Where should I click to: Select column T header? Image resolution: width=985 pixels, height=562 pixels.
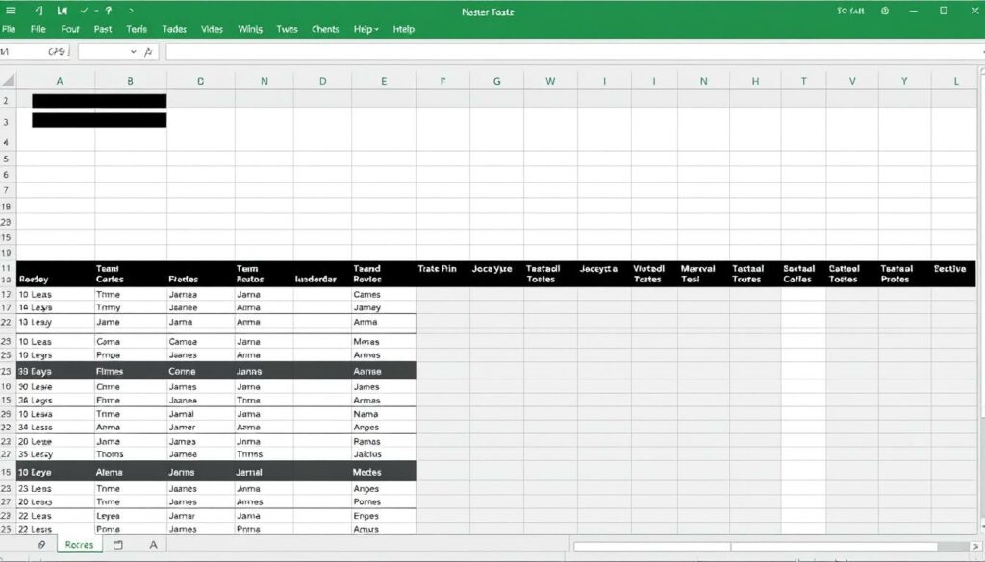[803, 81]
